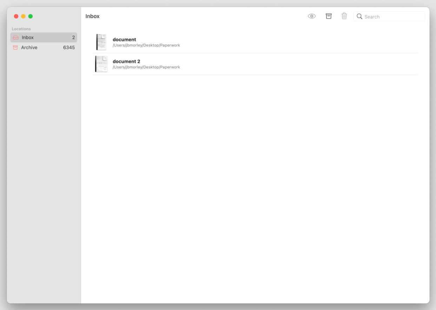Select the file name "document 2"
436x310 pixels.
126,61
